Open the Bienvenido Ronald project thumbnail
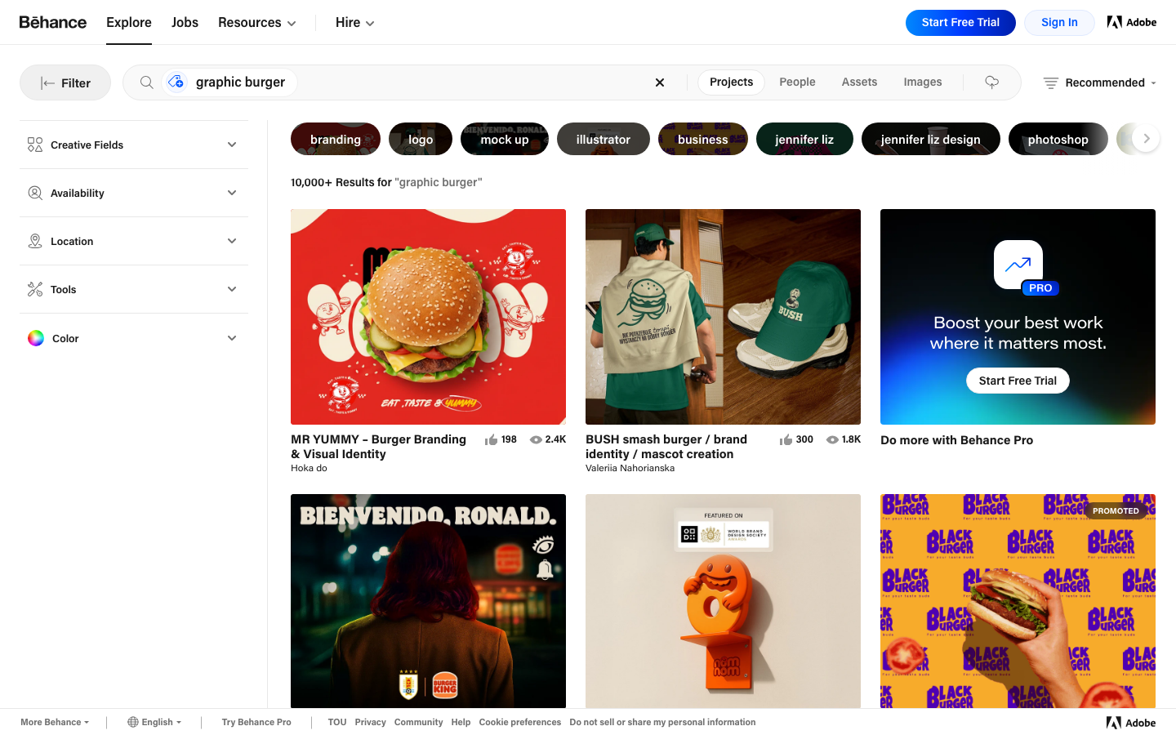1176x735 pixels. point(428,601)
